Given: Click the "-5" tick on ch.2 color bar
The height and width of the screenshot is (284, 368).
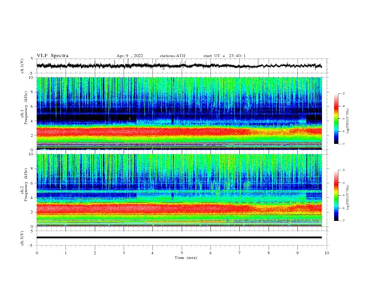Looking at the screenshot, I should [x=342, y=195].
